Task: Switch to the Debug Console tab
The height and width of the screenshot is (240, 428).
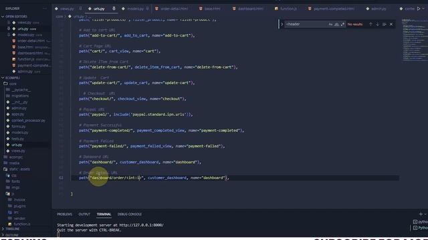Action: click(x=129, y=215)
